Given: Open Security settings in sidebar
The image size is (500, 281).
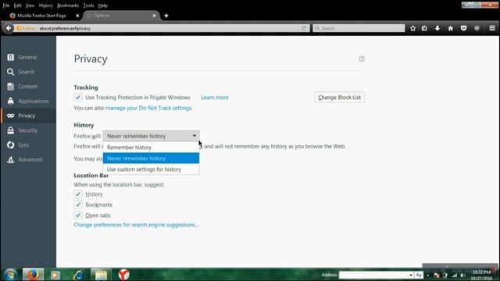Looking at the screenshot, I should click(x=28, y=130).
